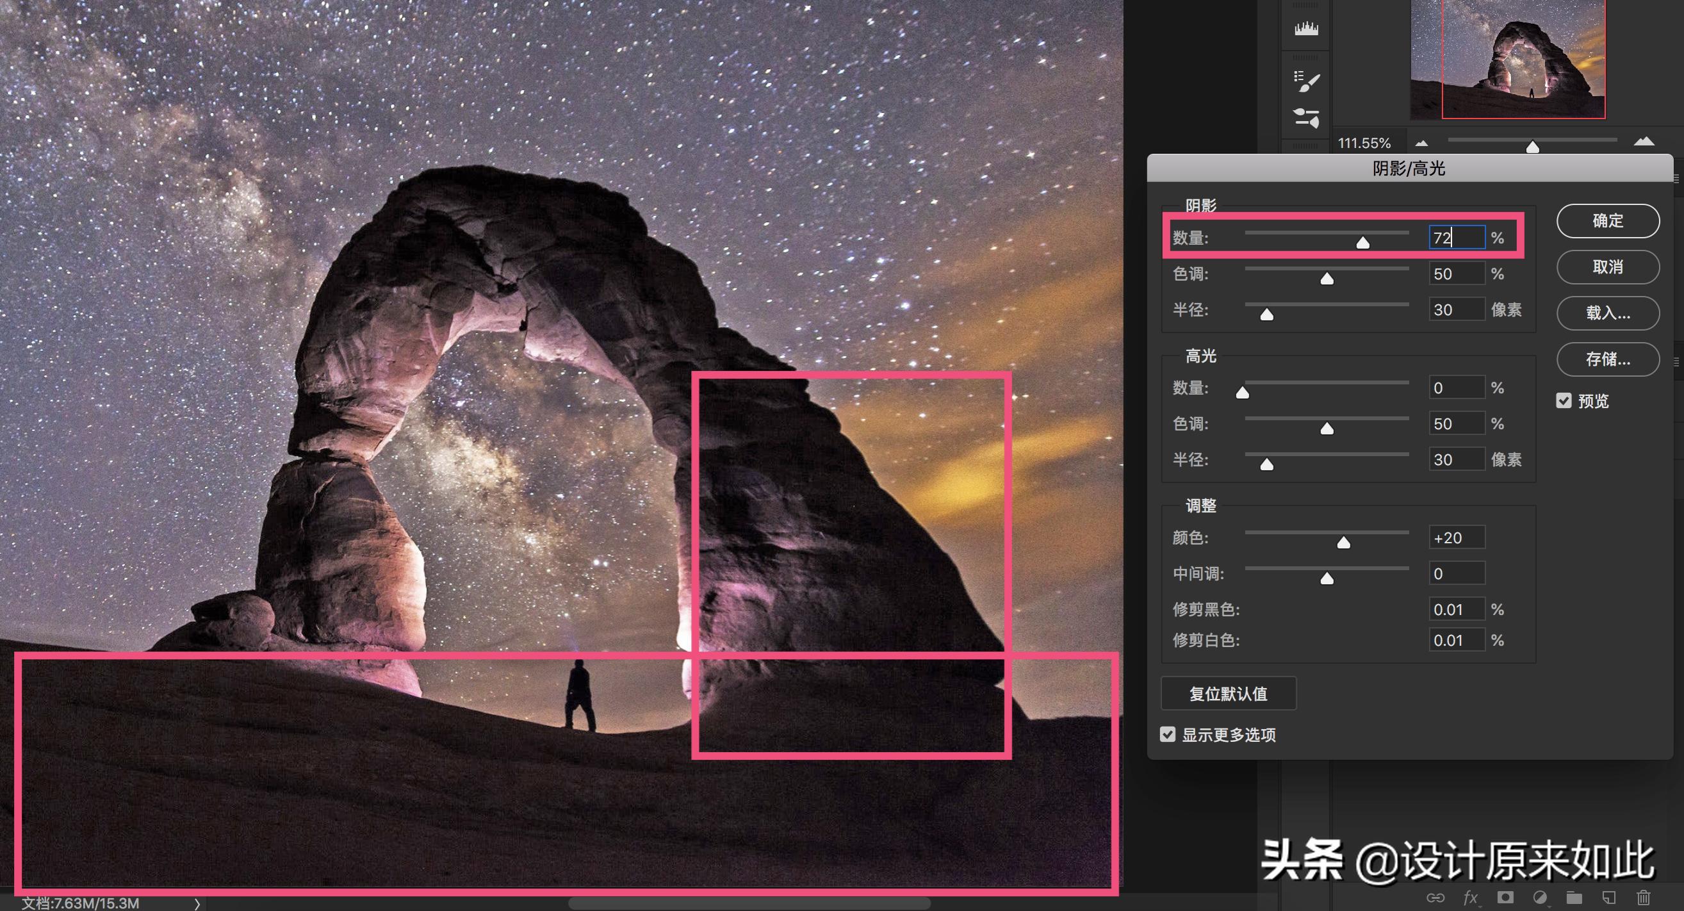Uncheck the 显示更多选项 checkbox

tap(1168, 734)
